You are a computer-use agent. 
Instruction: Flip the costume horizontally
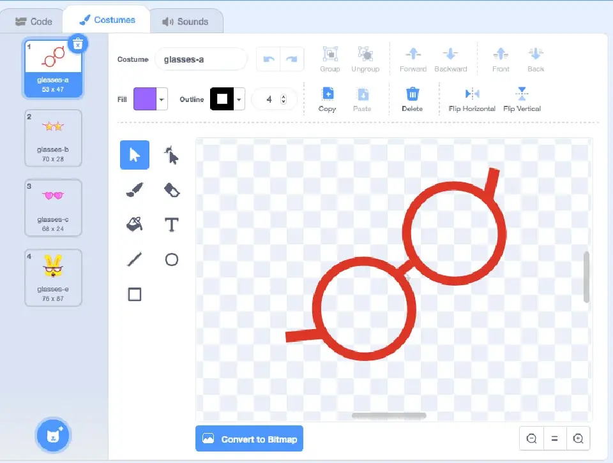472,99
